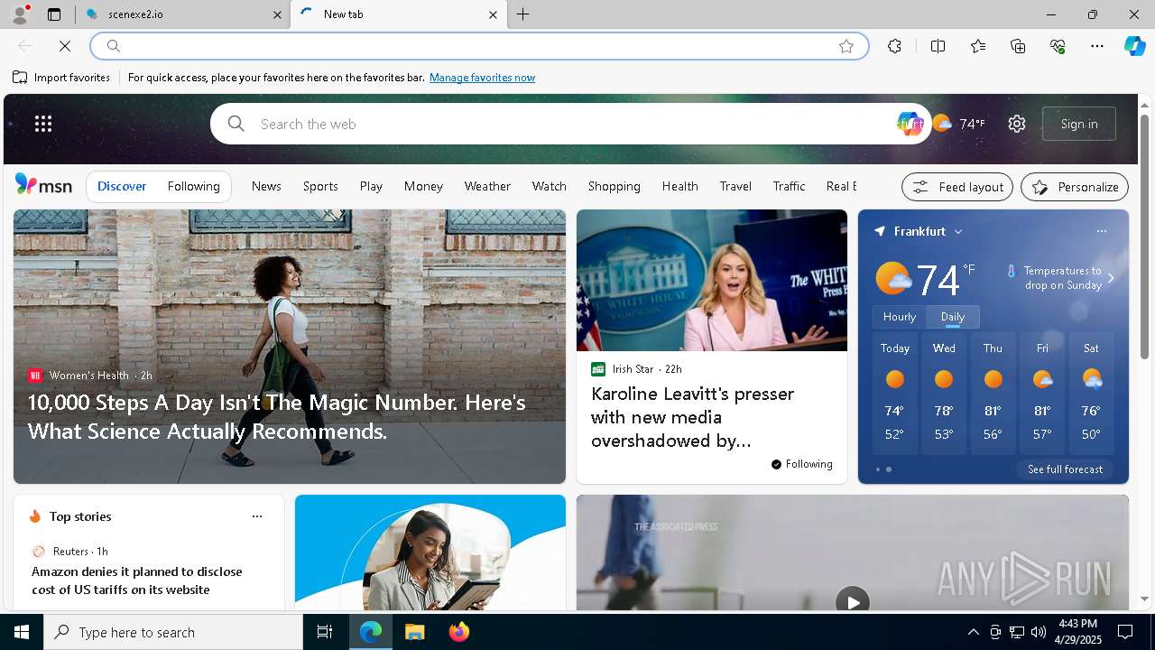Open the Split screen icon
The height and width of the screenshot is (650, 1155).
(x=938, y=46)
